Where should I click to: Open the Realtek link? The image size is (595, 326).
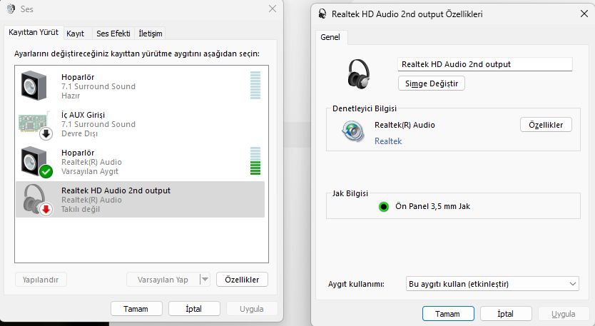tap(388, 141)
